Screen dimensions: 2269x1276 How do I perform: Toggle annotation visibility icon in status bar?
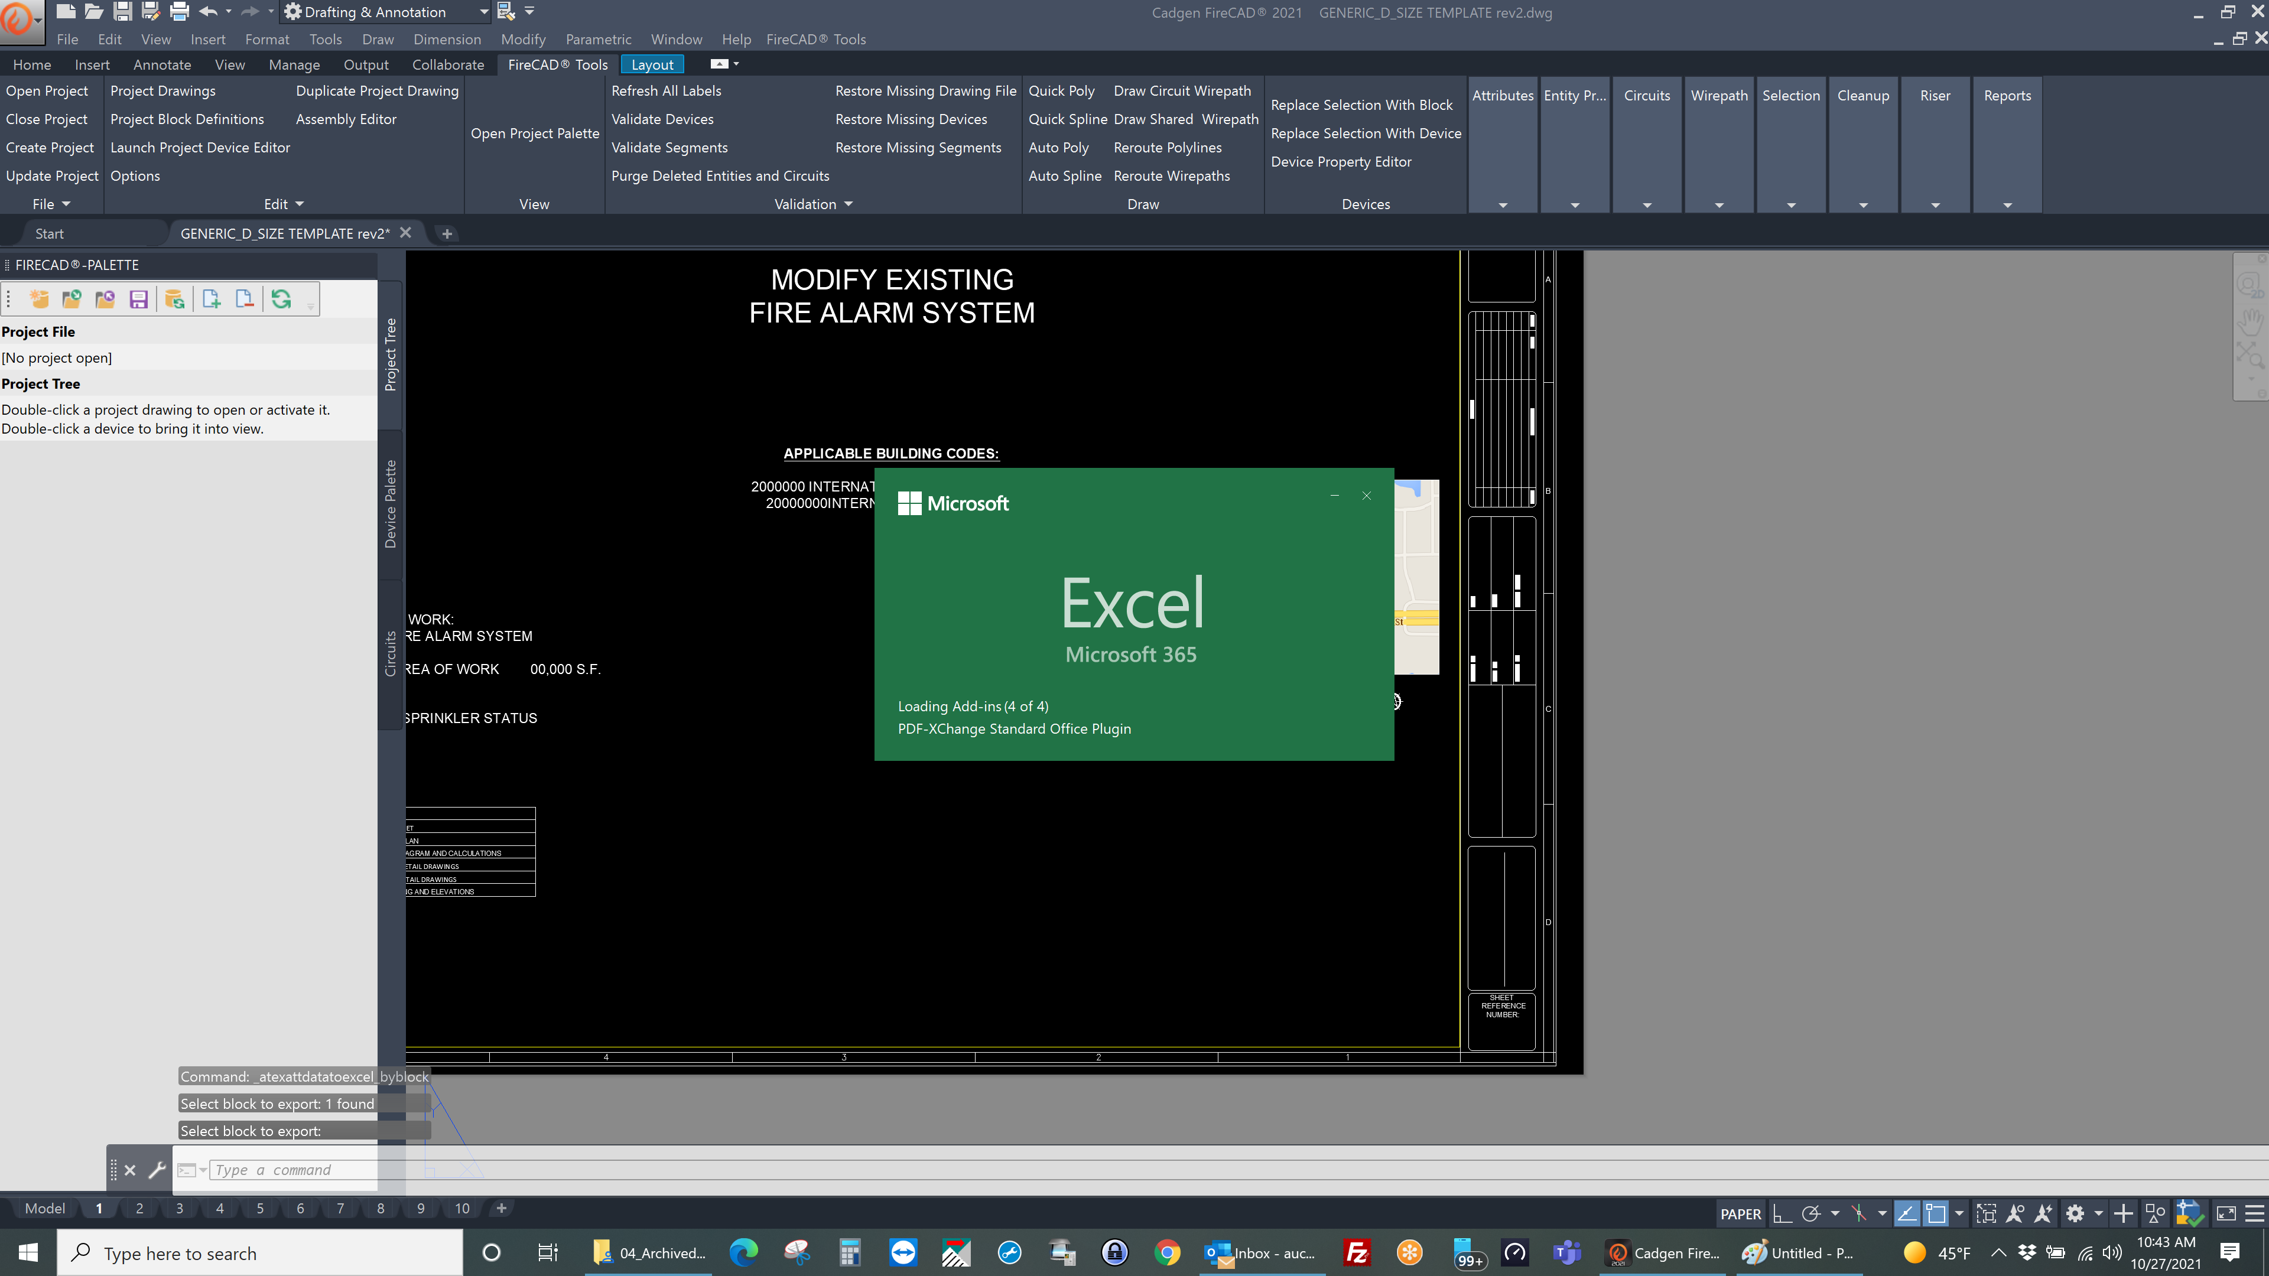2014,1213
